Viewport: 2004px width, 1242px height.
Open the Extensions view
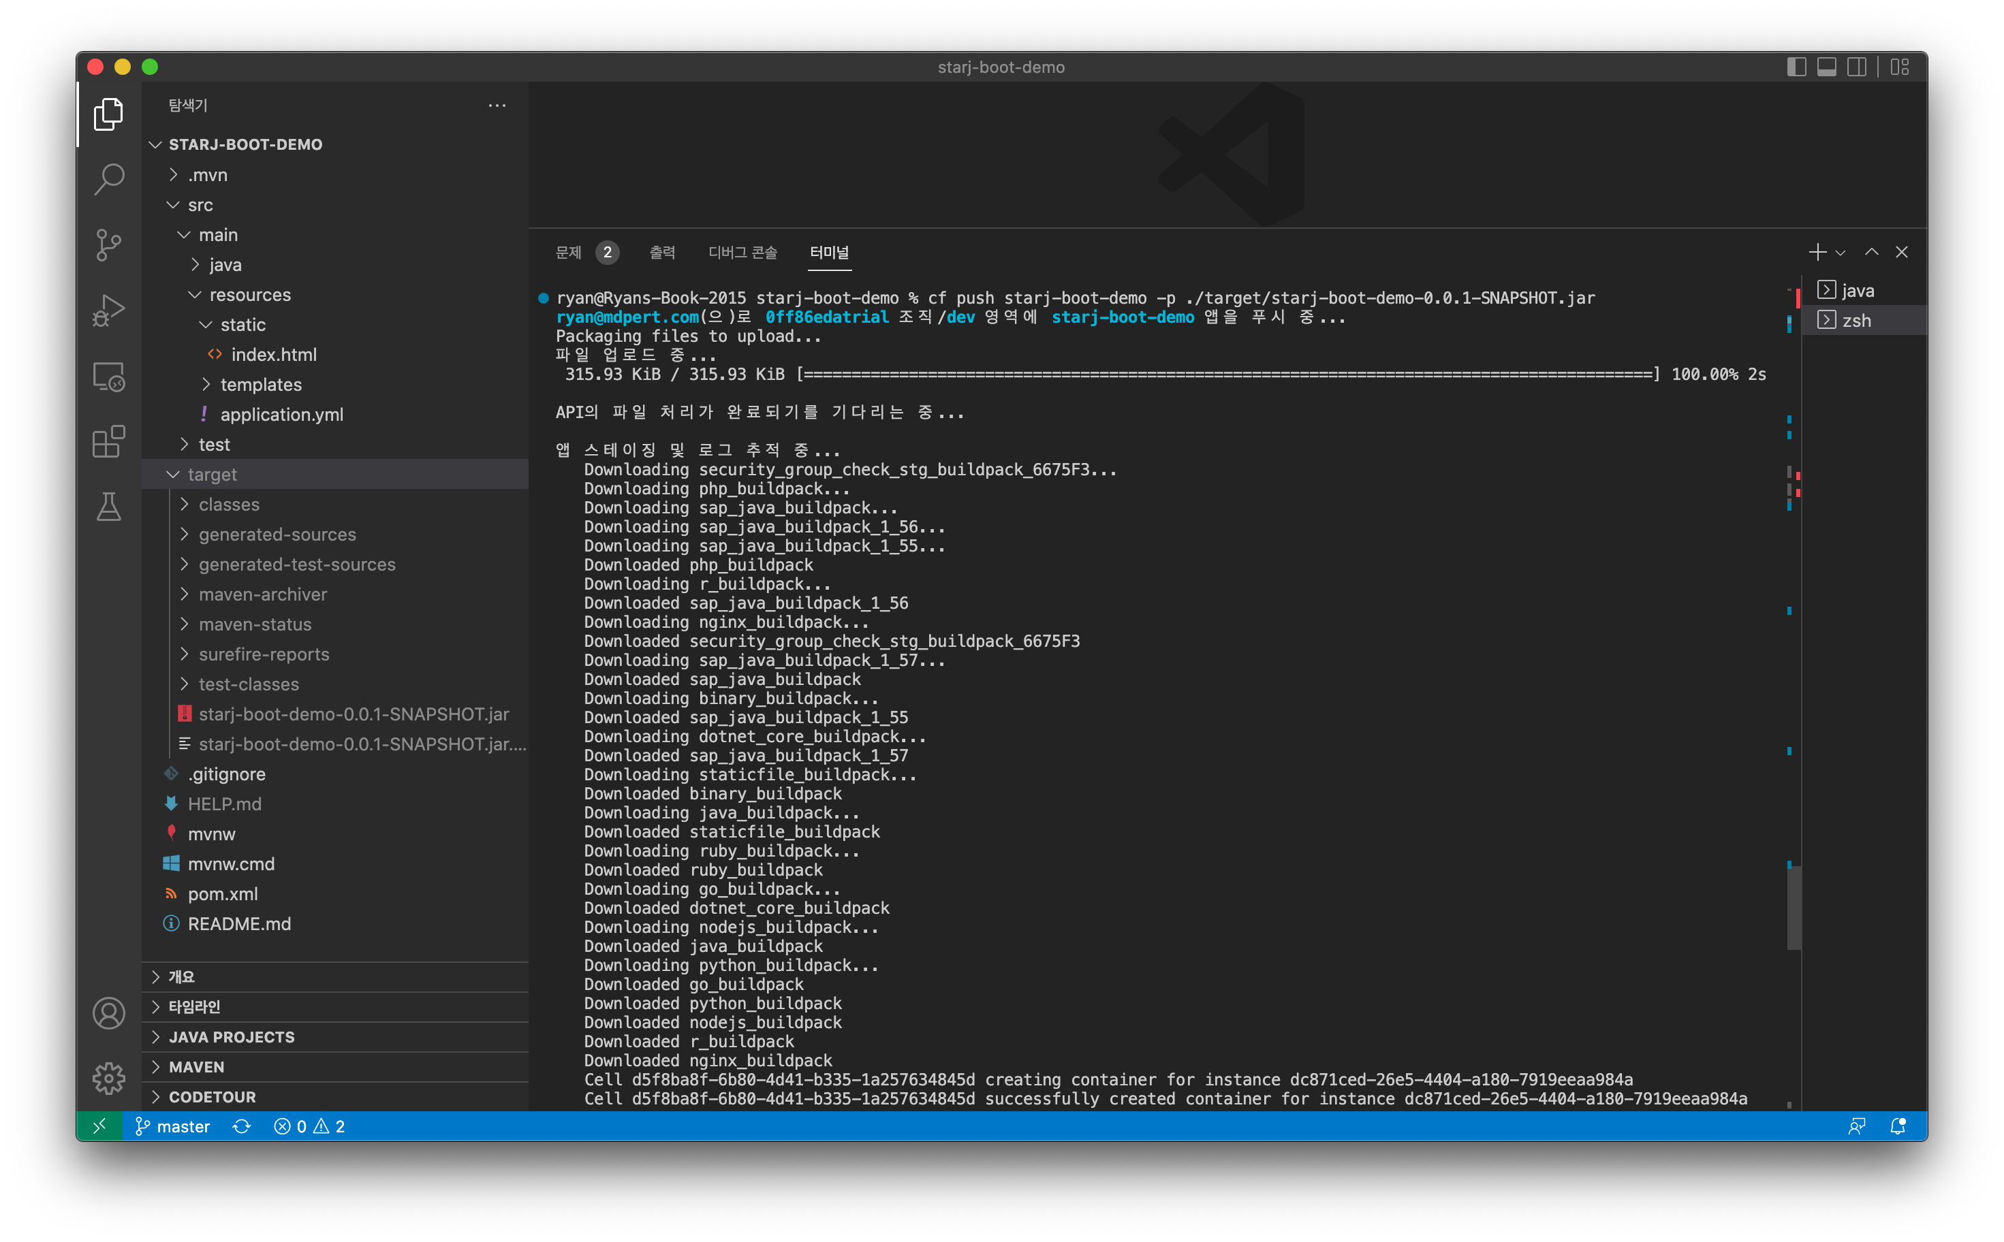108,442
